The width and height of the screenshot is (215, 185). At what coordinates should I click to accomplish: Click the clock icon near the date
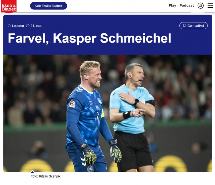pyautogui.click(x=28, y=25)
